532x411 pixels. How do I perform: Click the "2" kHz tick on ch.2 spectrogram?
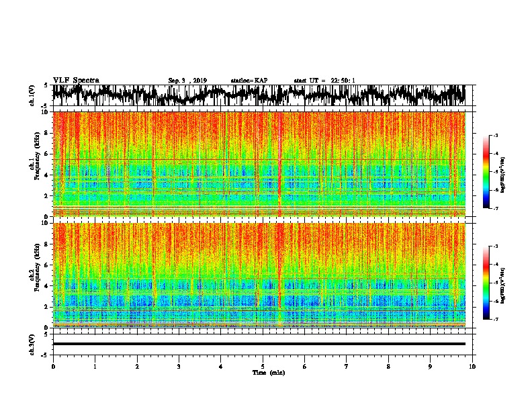click(x=46, y=307)
